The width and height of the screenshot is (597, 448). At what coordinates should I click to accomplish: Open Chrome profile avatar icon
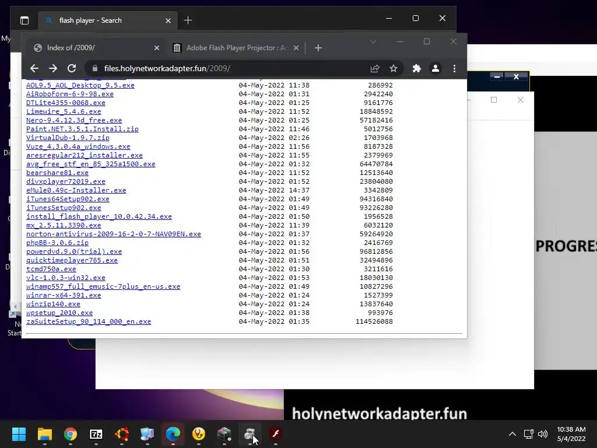(x=435, y=69)
